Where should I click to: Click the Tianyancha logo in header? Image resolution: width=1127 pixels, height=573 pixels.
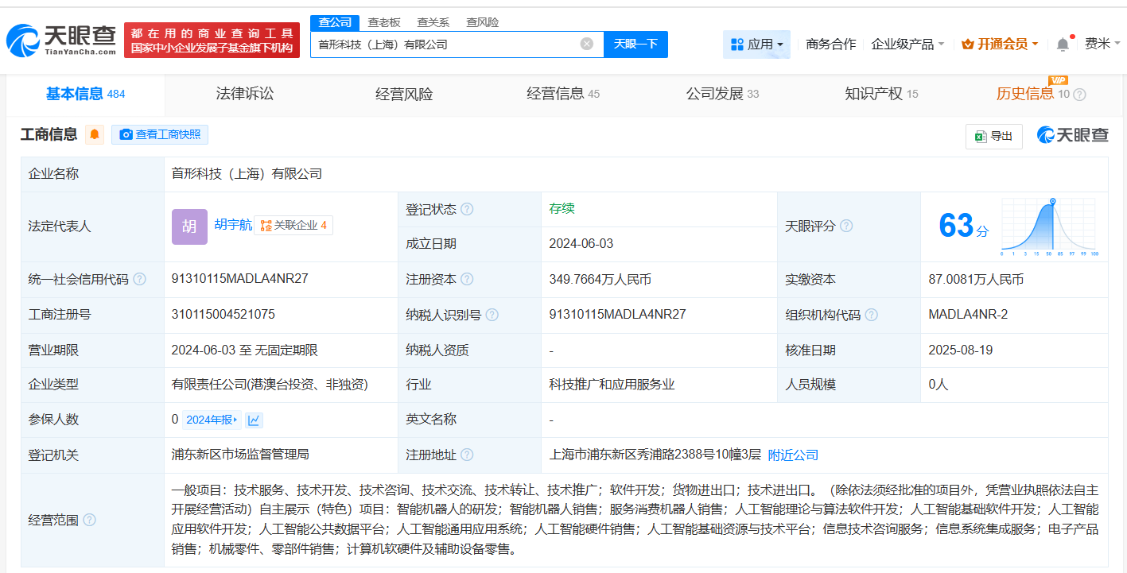coord(61,40)
